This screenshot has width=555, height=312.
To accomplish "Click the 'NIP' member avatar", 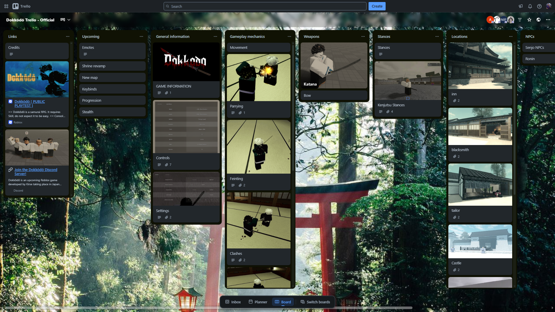I will 504,20.
